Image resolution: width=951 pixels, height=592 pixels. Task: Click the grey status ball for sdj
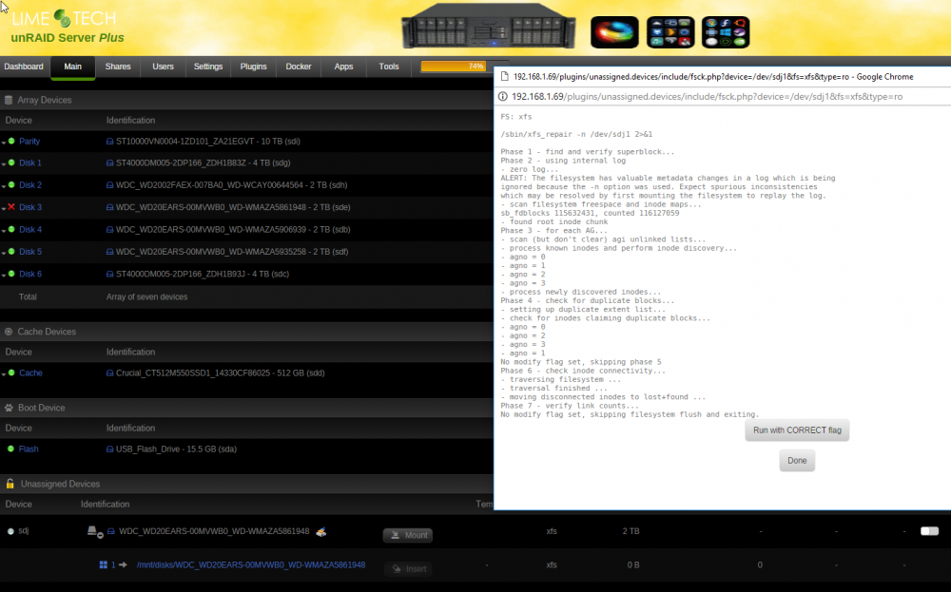click(10, 531)
